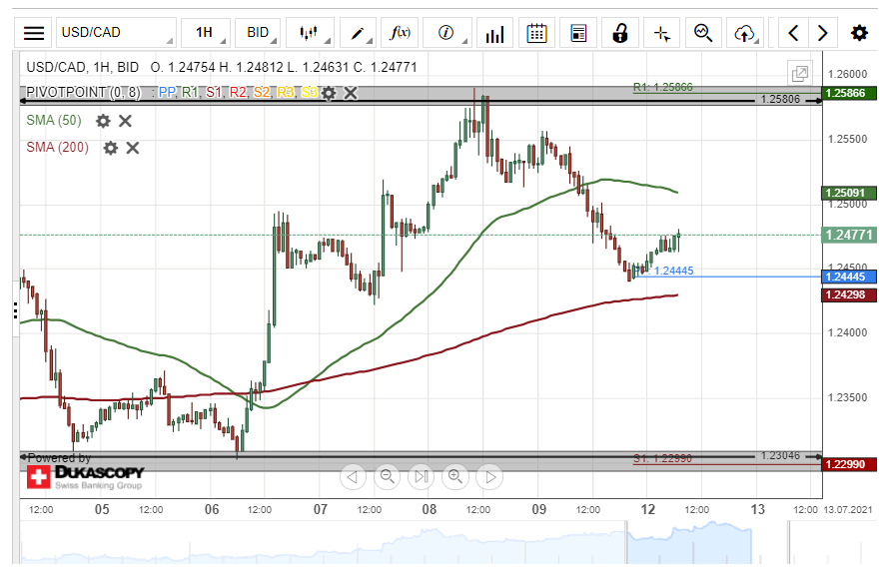Select the crosshair cursor tool
The image size is (884, 573).
click(x=661, y=33)
